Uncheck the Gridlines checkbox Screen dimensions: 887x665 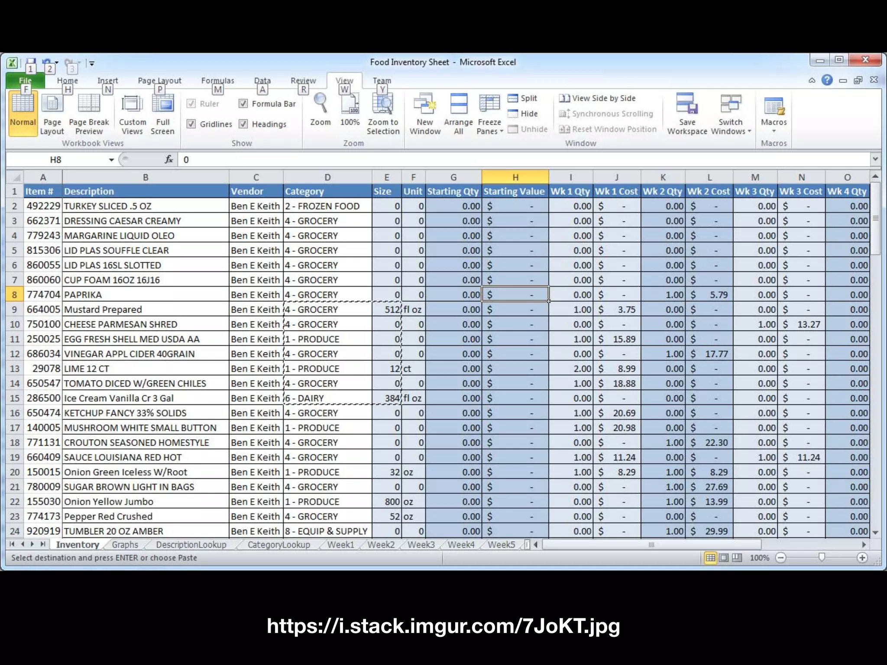coord(191,124)
